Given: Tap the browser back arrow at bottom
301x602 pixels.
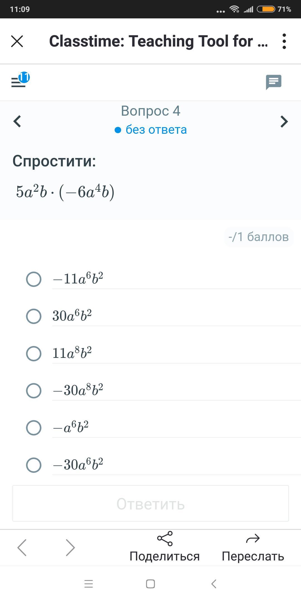Looking at the screenshot, I should (22, 547).
